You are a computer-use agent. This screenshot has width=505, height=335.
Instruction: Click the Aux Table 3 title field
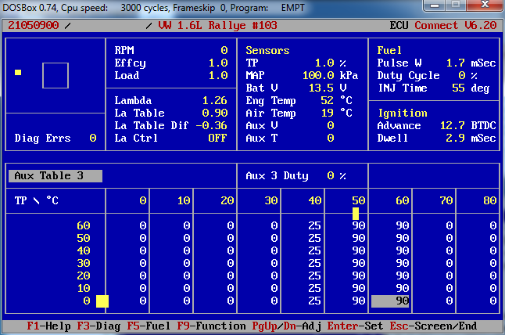(x=56, y=176)
